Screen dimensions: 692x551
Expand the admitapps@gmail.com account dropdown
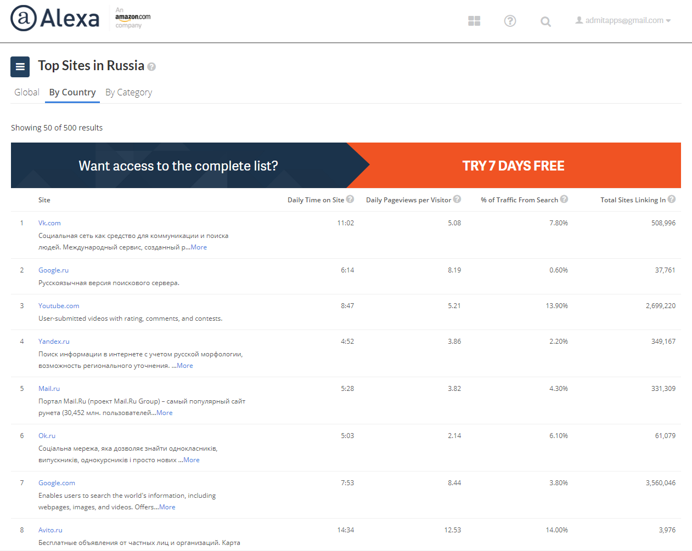(x=623, y=20)
